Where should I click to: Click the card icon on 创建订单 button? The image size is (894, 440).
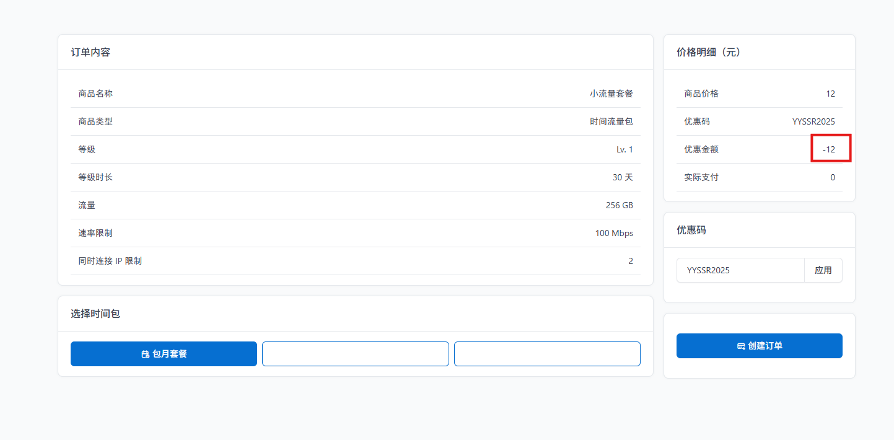coord(740,346)
